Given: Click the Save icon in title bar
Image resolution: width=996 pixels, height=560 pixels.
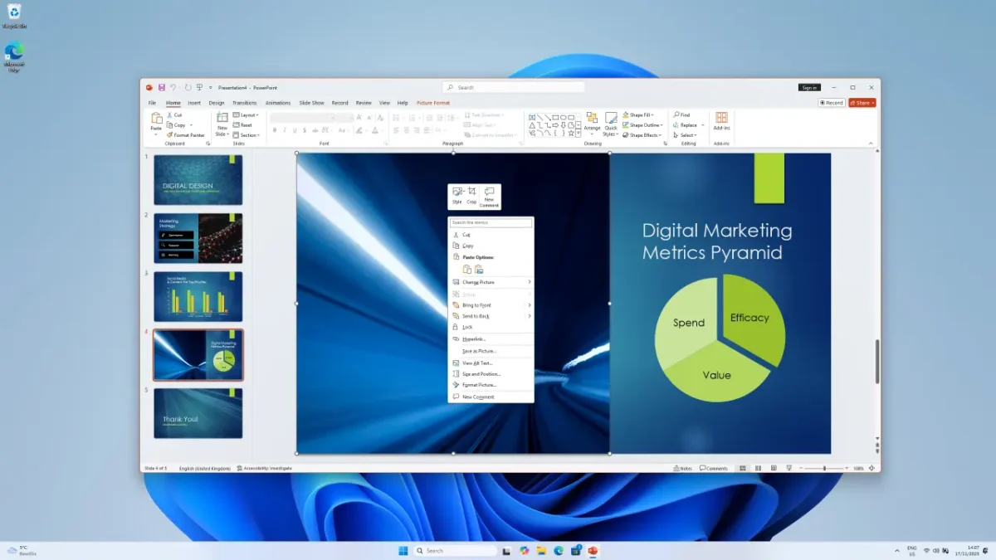Looking at the screenshot, I should coord(162,87).
